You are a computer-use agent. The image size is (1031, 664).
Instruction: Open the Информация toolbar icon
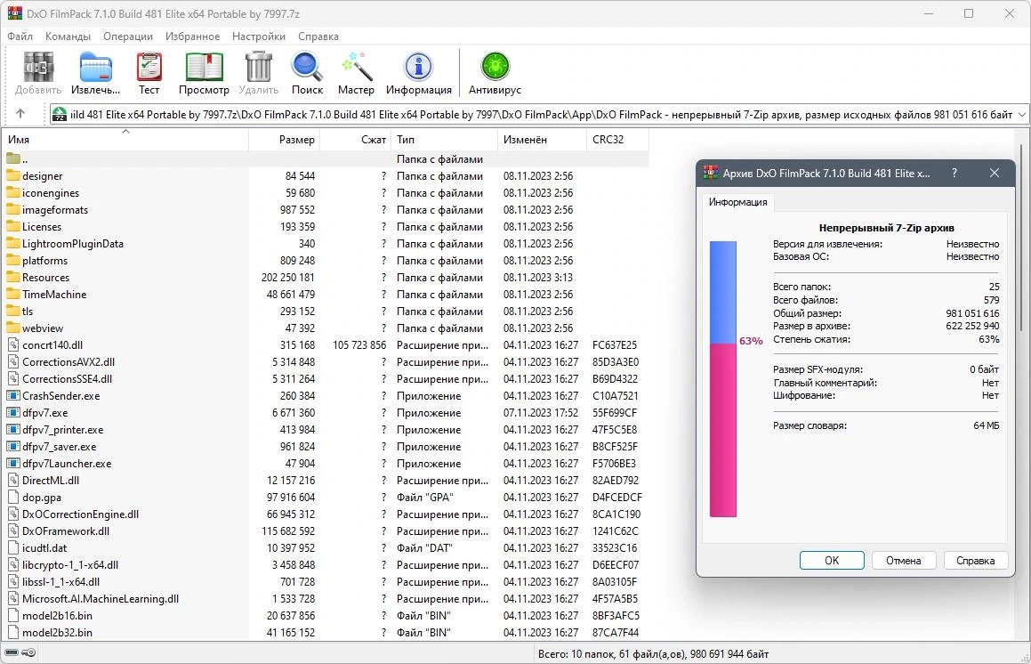(x=418, y=67)
